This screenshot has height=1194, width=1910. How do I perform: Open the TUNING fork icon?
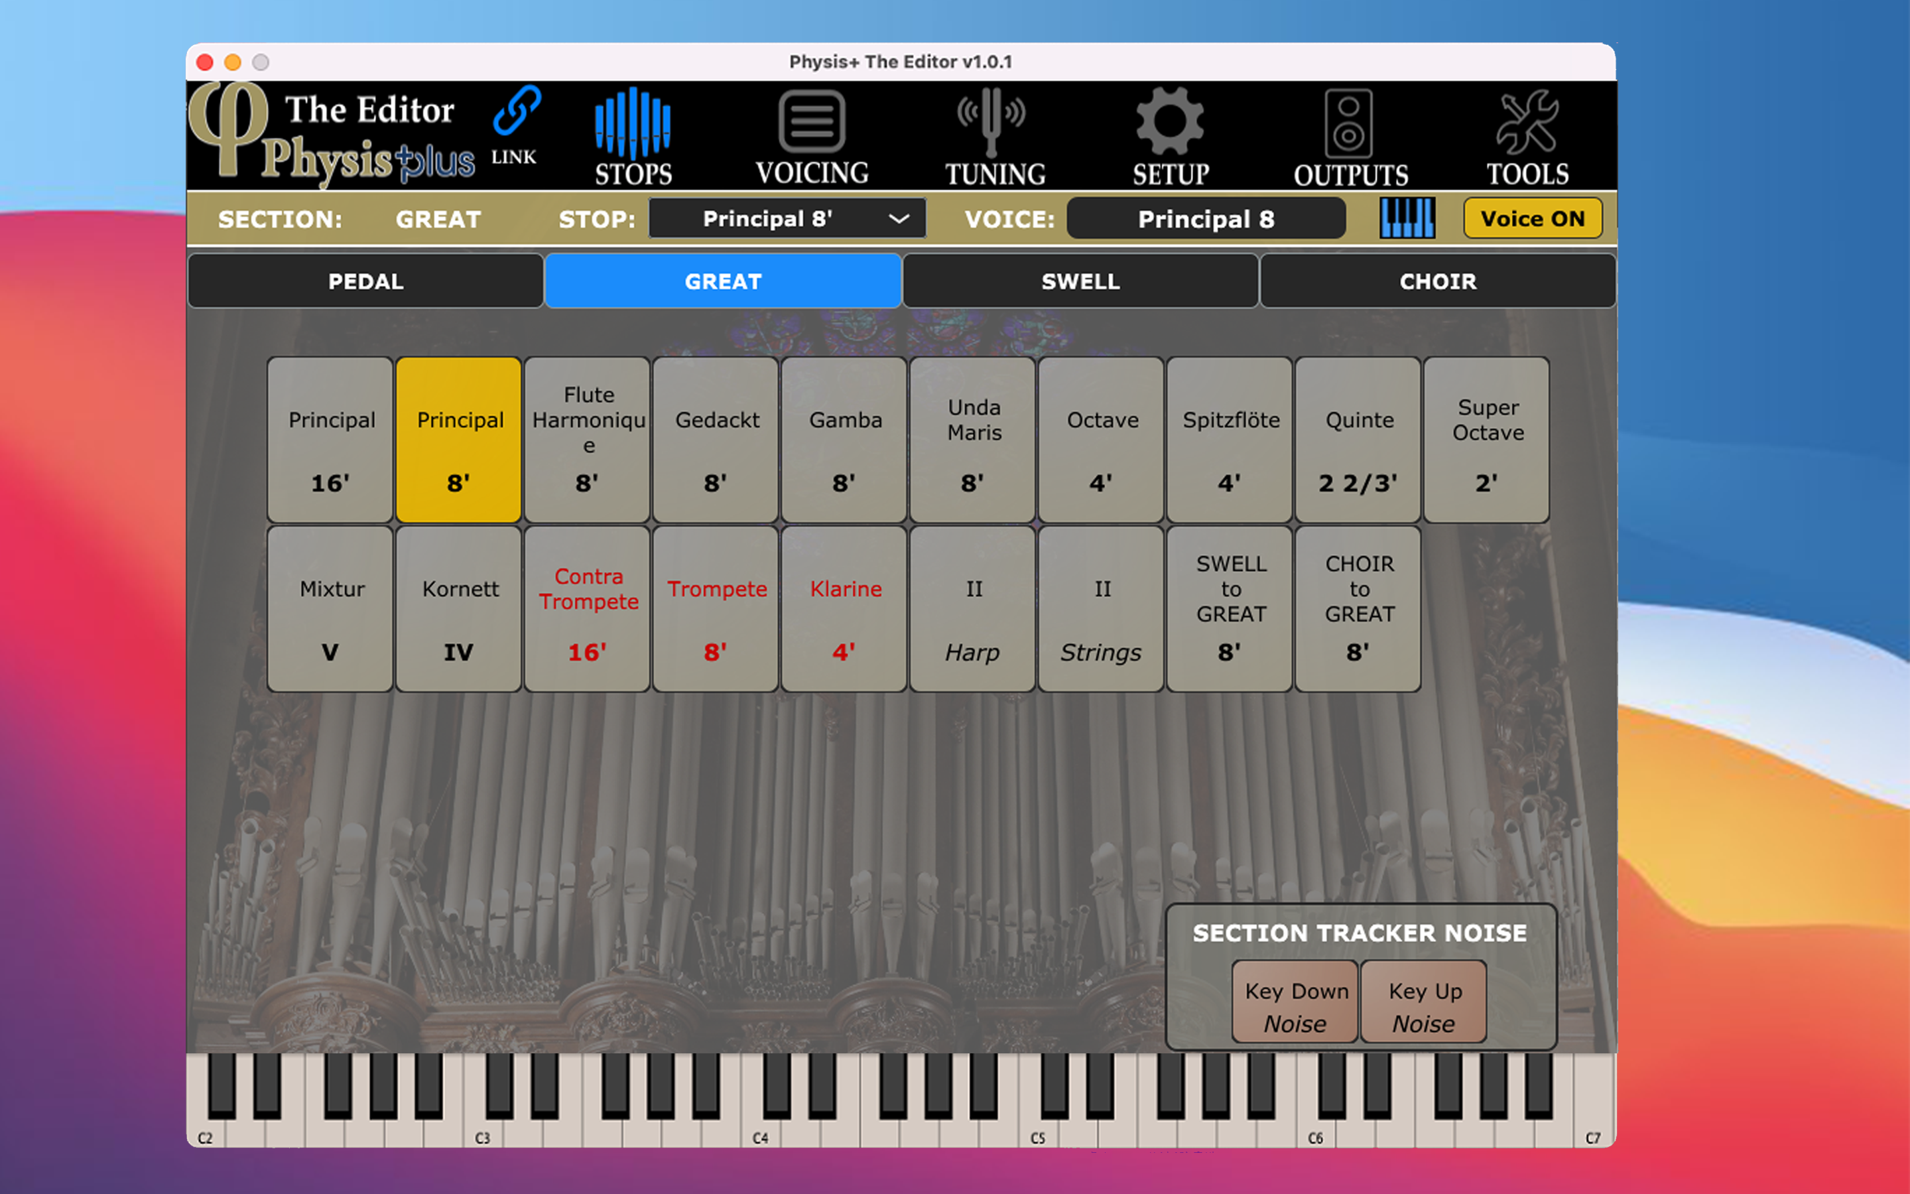991,121
